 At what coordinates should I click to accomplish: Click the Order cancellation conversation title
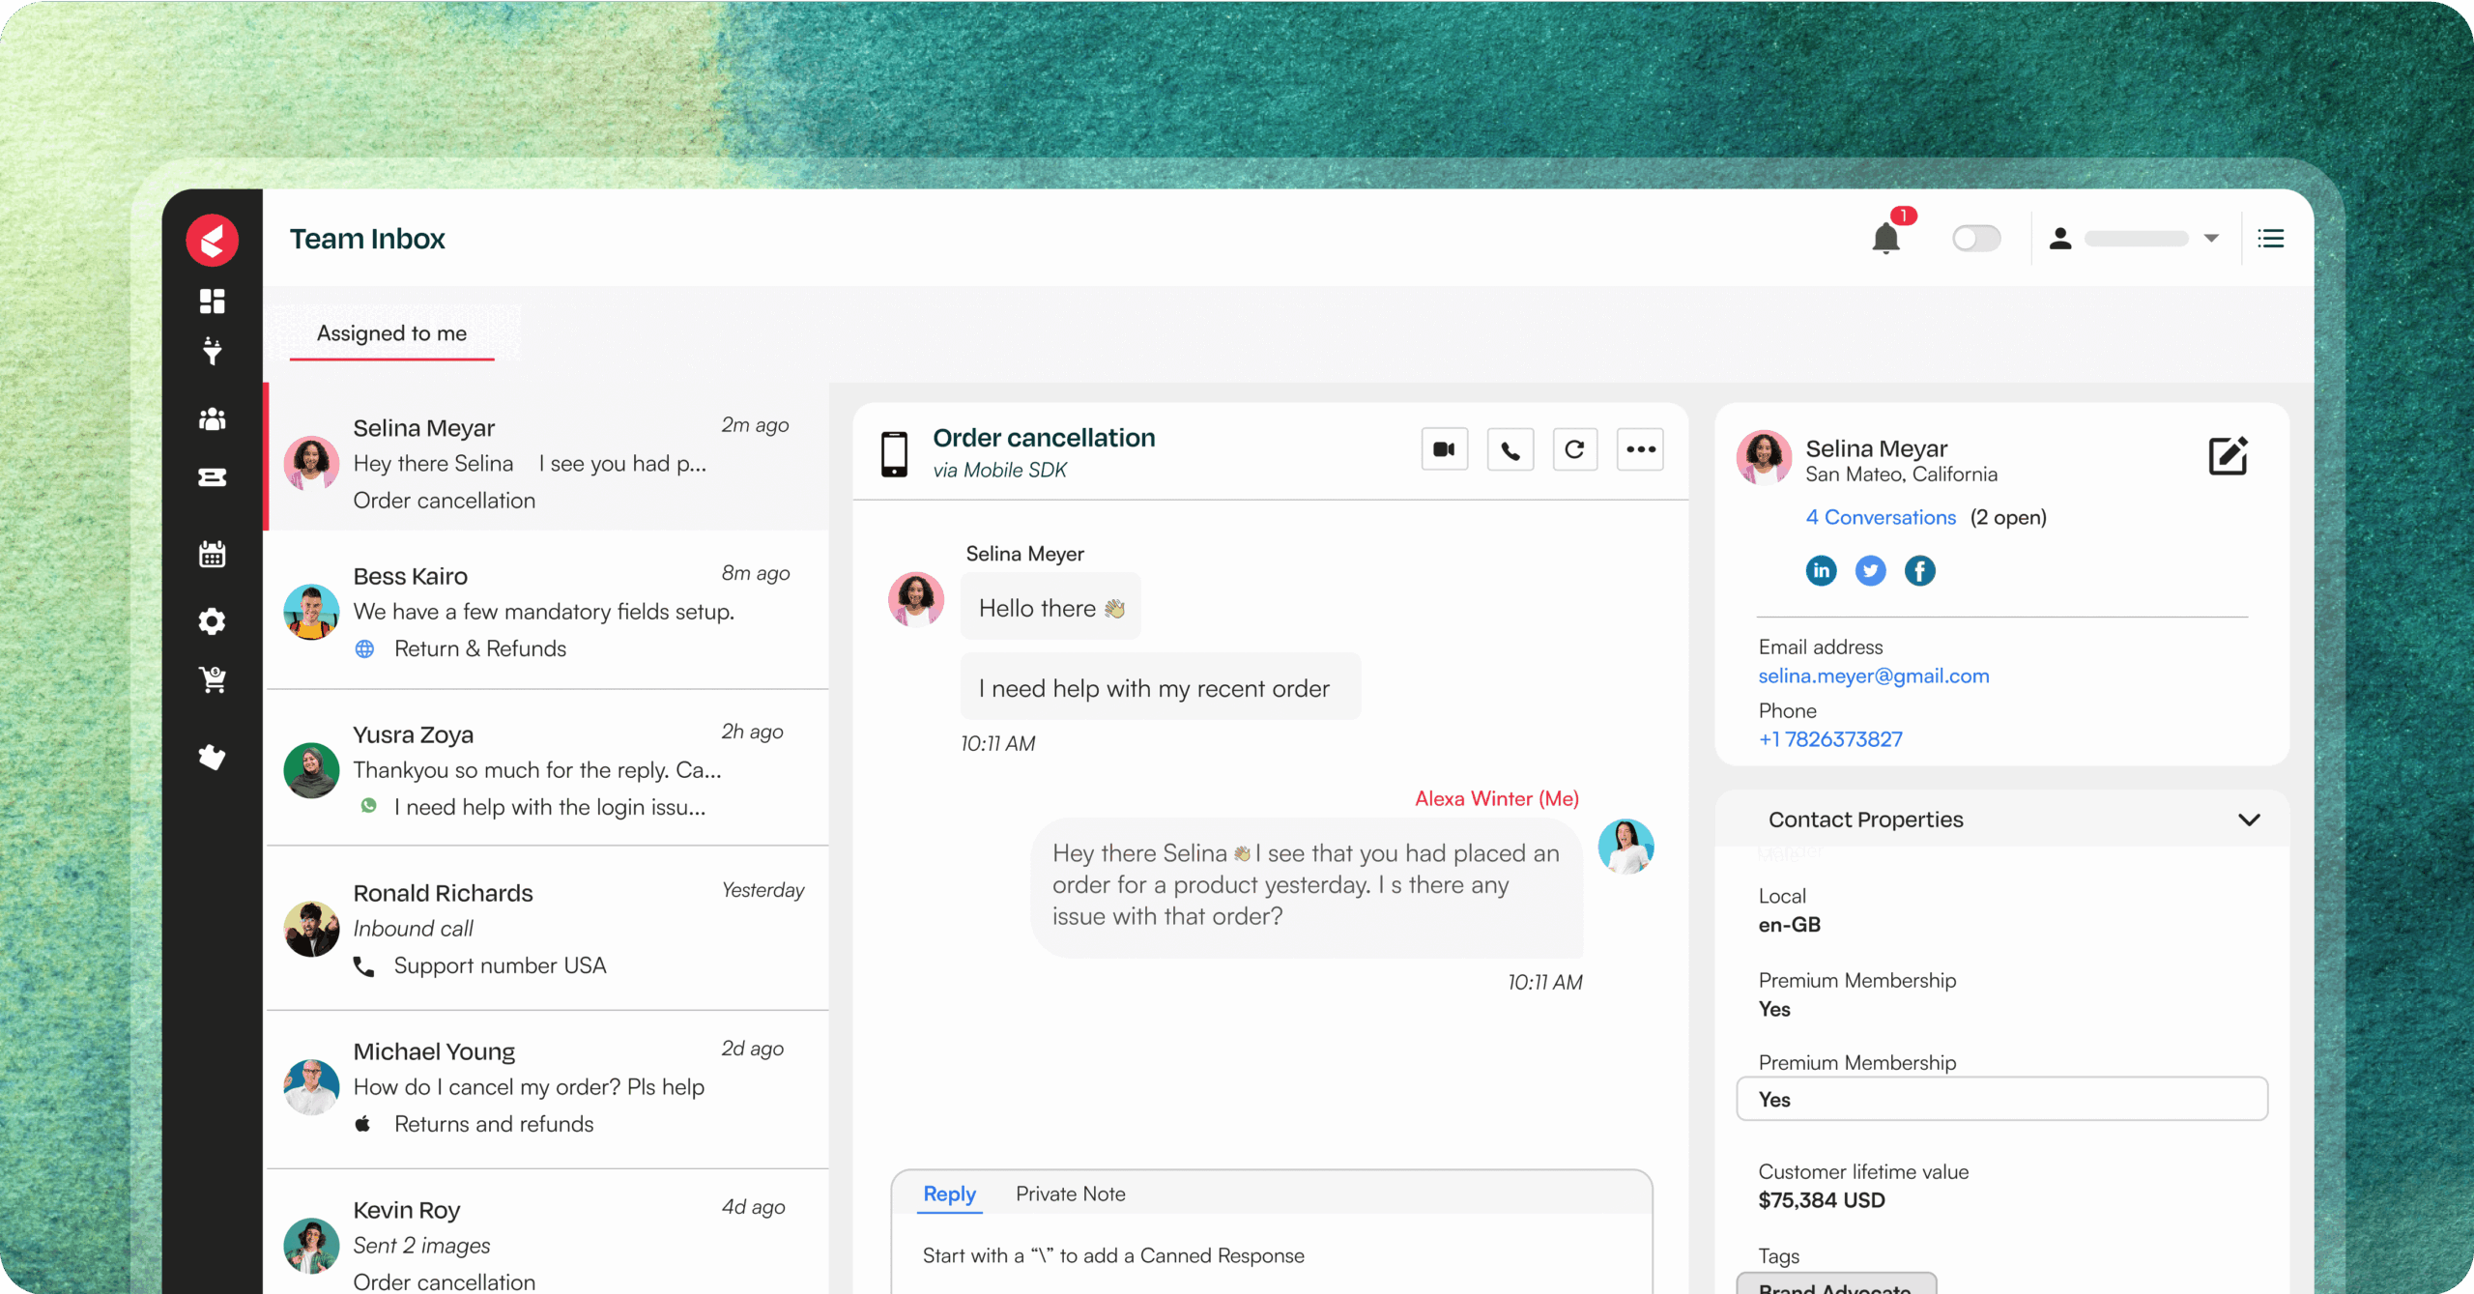[1044, 438]
